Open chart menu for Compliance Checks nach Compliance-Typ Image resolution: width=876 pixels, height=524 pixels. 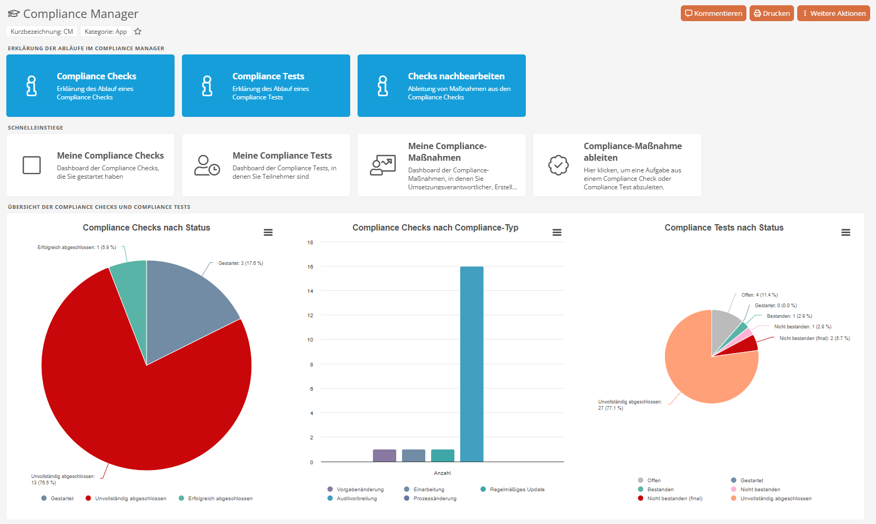coord(557,233)
